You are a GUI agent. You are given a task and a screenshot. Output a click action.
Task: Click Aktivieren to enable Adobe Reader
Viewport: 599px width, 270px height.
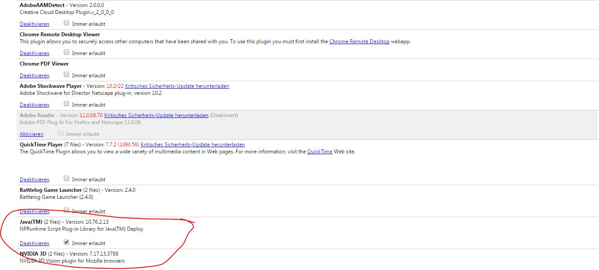pyautogui.click(x=31, y=134)
